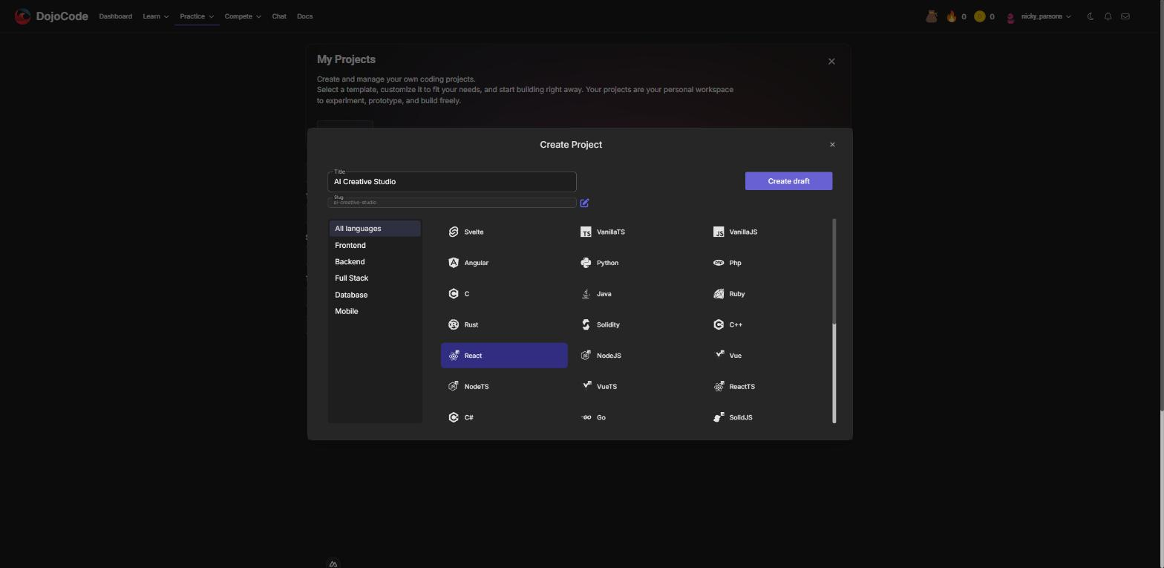Select the C++ template

coord(769,324)
